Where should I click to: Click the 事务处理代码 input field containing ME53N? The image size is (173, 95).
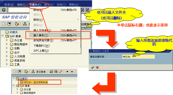pos(138,57)
